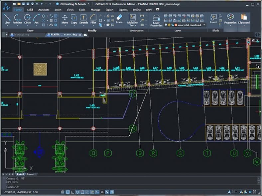Expand the layer name dropdown list

tap(204, 25)
